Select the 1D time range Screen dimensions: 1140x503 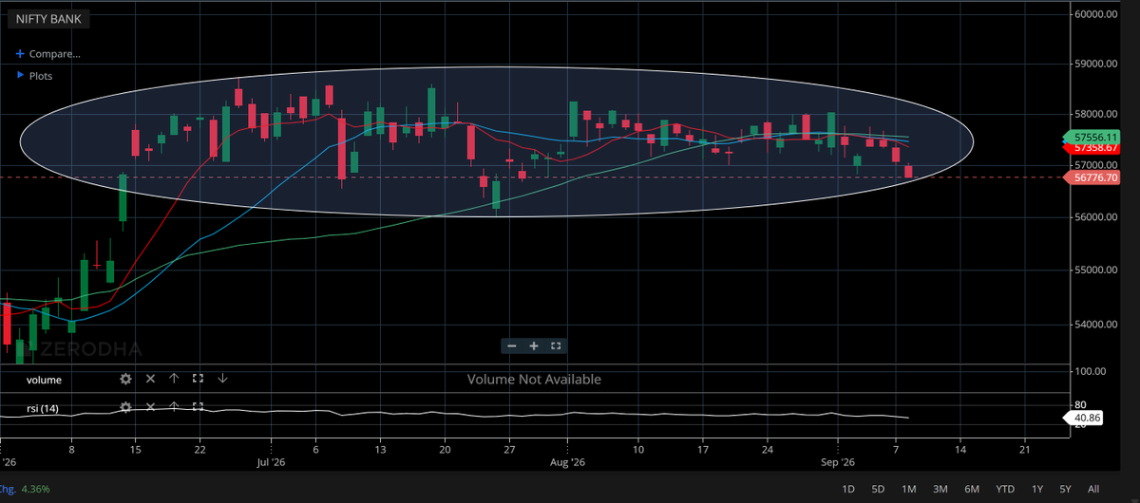click(x=849, y=490)
